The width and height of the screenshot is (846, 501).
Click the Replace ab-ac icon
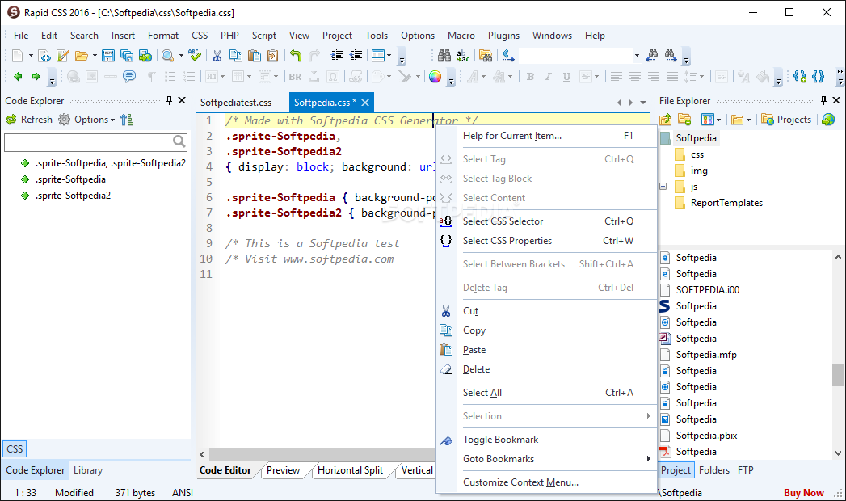click(x=463, y=56)
